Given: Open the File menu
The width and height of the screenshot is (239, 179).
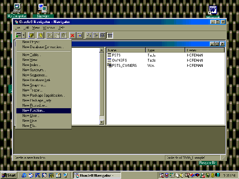Looking at the screenshot, I should point(18,28).
